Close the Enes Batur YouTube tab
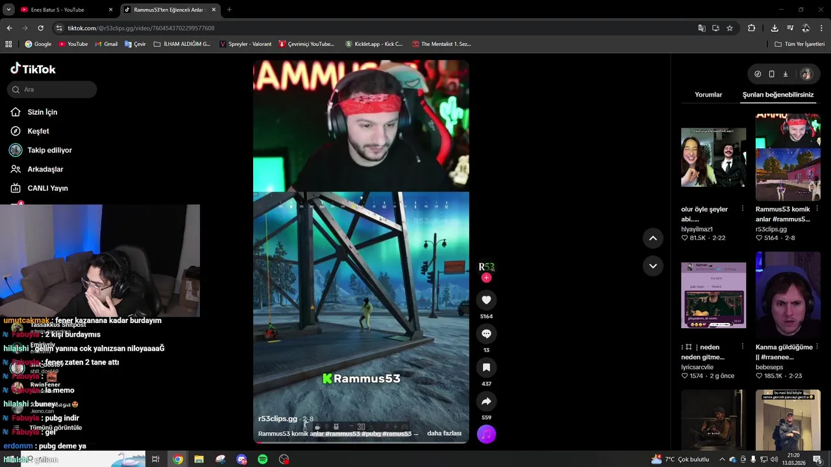The height and width of the screenshot is (467, 831). click(110, 10)
